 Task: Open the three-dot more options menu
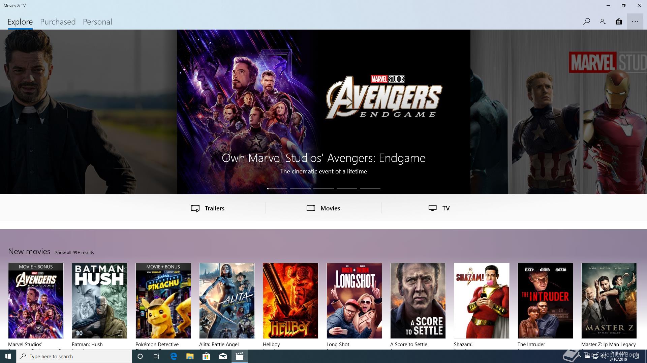(x=635, y=22)
